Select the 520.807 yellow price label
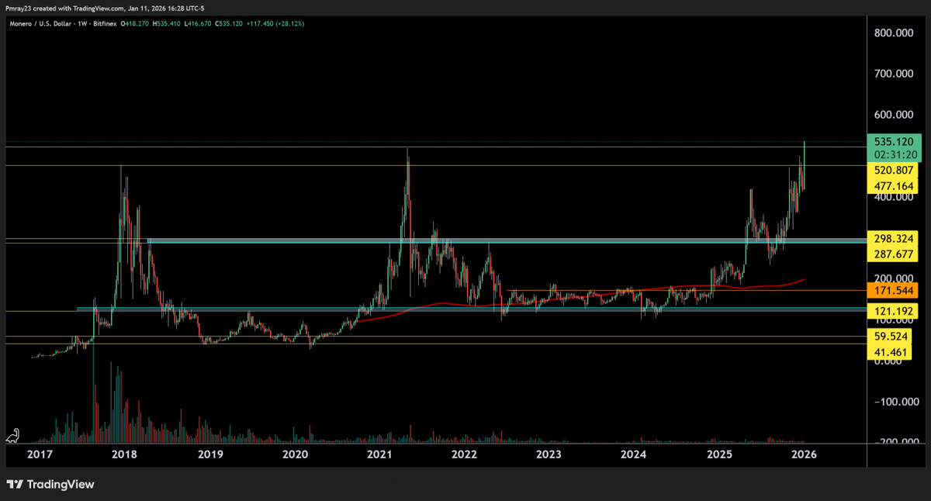Screen dimensions: 931x501 pyautogui.click(x=892, y=169)
